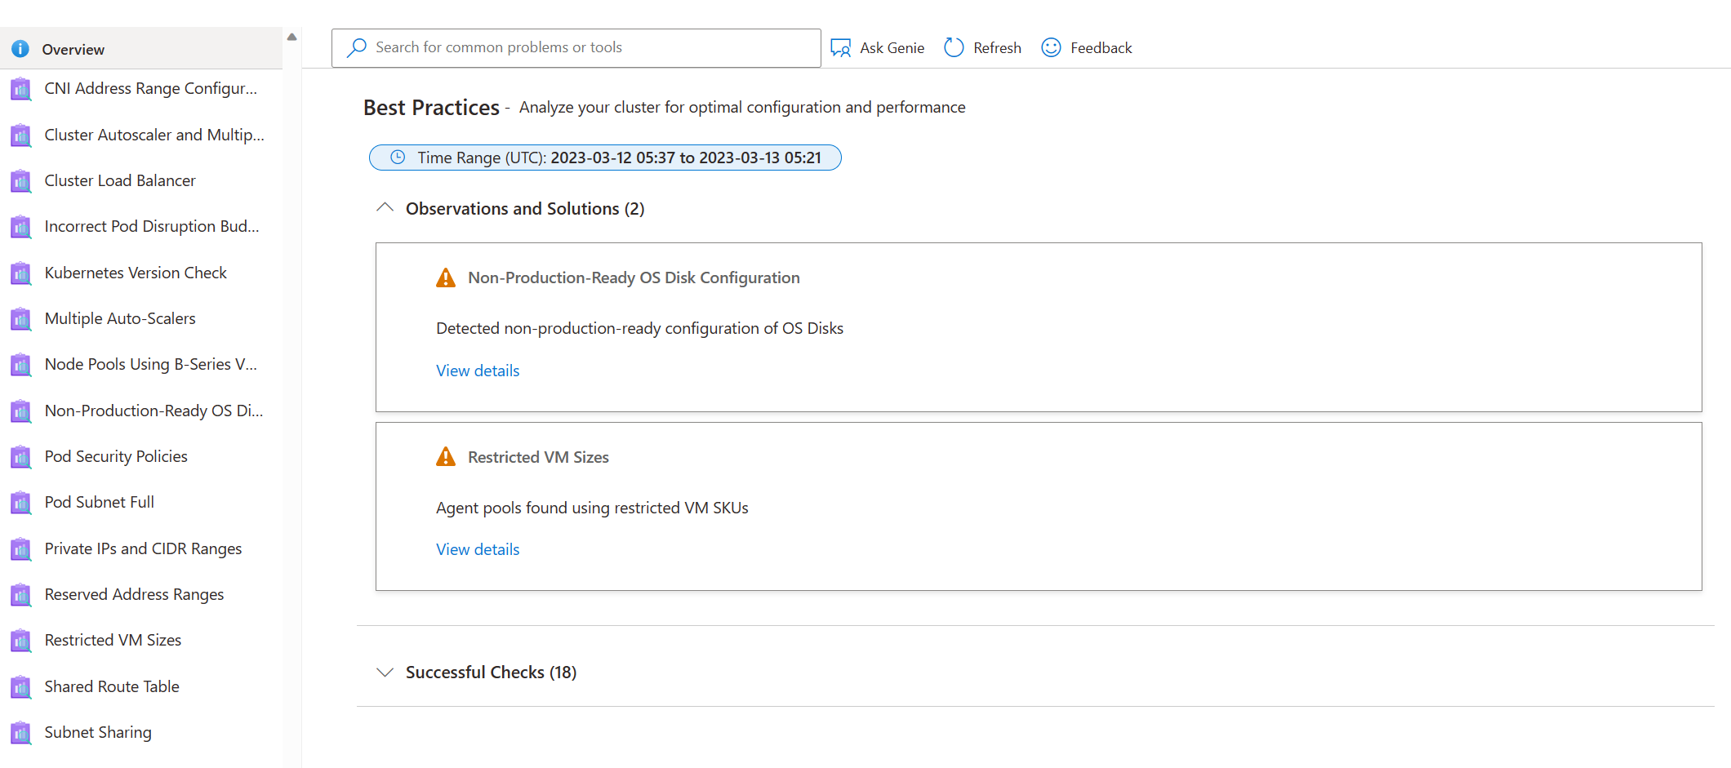Screen dimensions: 1731x768
Task: Click the Ask Genie chat icon
Action: [x=840, y=48]
